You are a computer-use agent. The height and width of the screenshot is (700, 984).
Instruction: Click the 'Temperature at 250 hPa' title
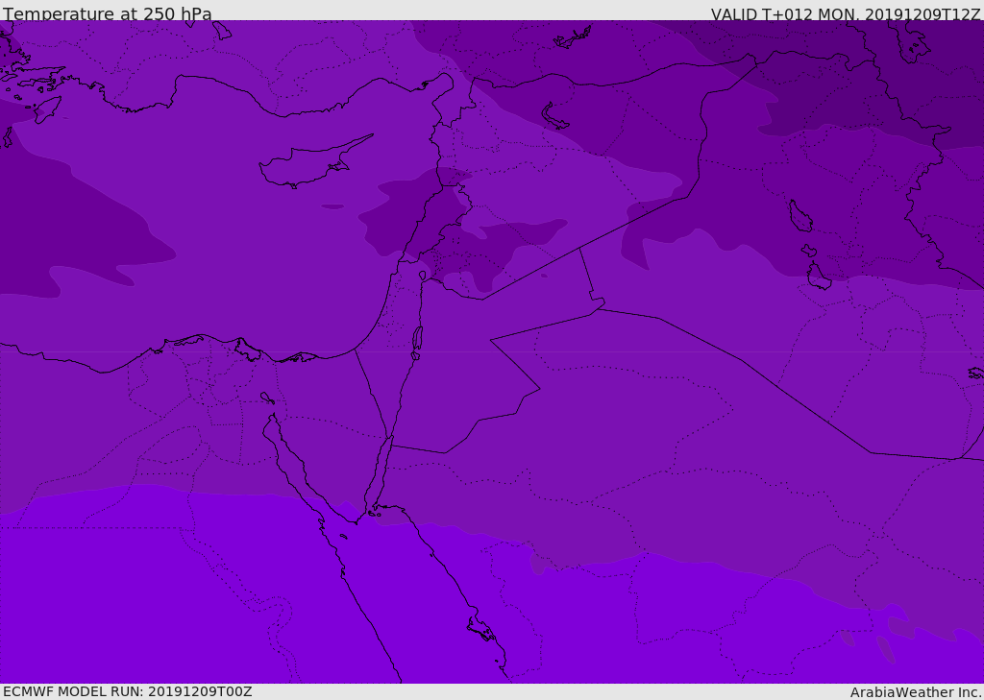pyautogui.click(x=108, y=13)
